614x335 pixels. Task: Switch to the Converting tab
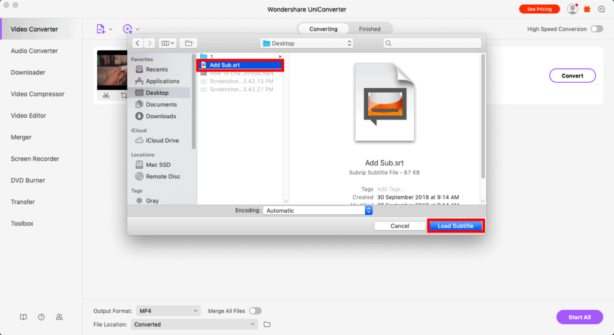pyautogui.click(x=323, y=29)
